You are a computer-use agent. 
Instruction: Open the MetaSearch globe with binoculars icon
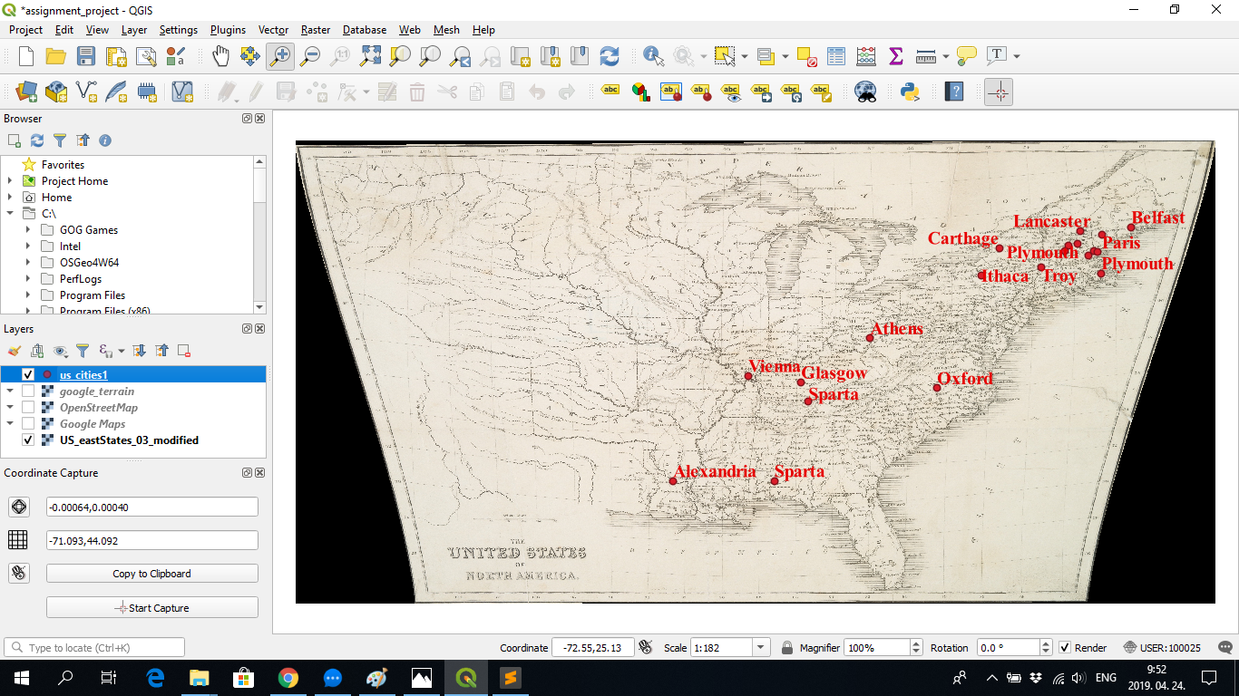[x=866, y=92]
